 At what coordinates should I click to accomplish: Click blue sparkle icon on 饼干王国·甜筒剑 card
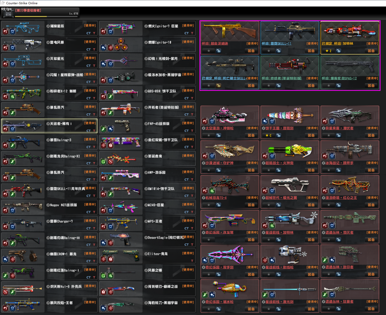[x=265, y=121]
